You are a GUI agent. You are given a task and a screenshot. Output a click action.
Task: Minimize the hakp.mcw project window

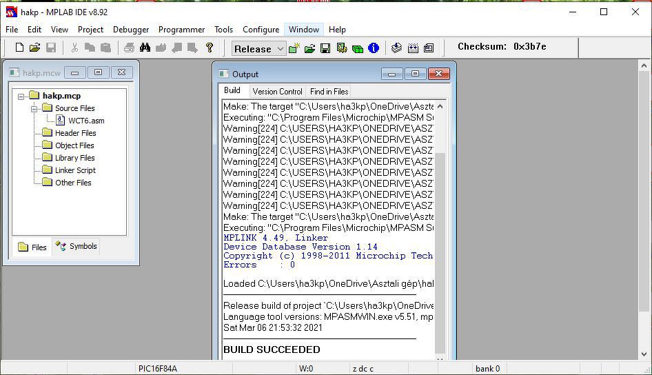75,73
